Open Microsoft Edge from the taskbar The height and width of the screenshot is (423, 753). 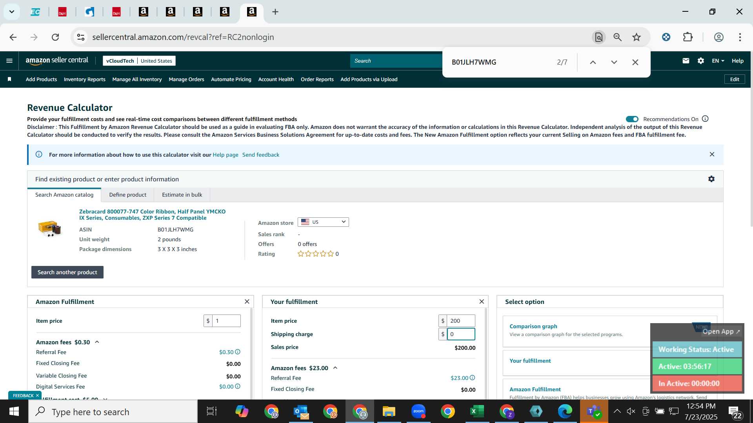pos(565,412)
